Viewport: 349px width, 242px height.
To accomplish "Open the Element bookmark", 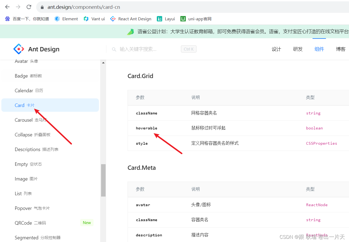I will click(x=66, y=19).
